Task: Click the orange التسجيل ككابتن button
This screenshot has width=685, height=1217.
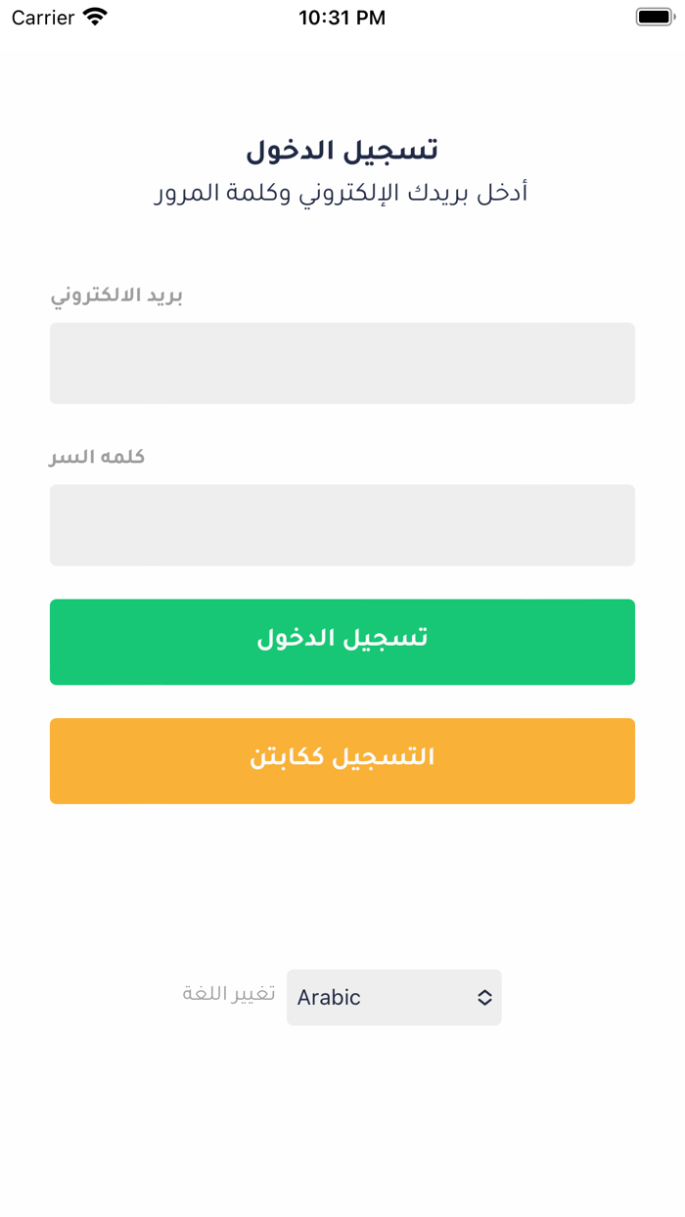Action: click(342, 761)
